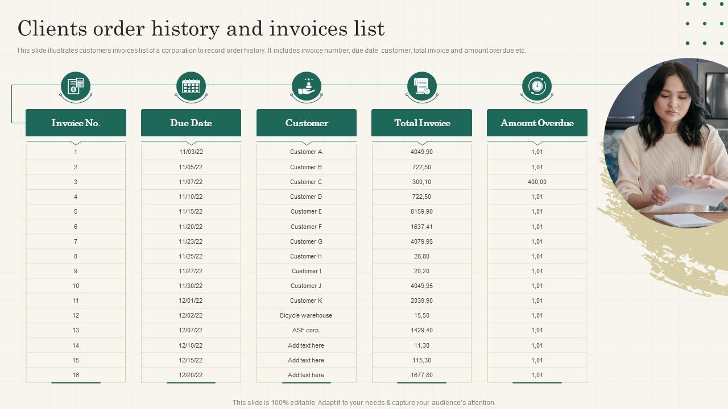Click the Amount Overdue header
728x409 pixels.
536,123
